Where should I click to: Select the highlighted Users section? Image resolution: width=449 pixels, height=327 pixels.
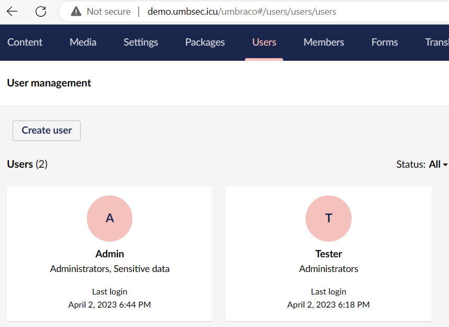point(264,42)
